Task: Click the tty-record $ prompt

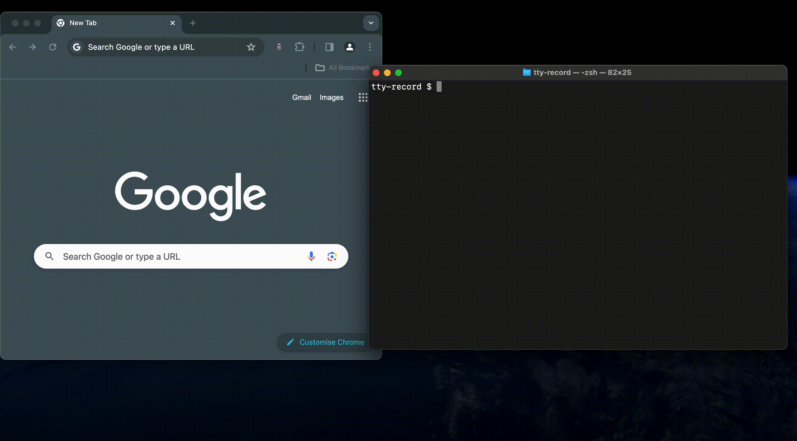Action: click(x=401, y=87)
